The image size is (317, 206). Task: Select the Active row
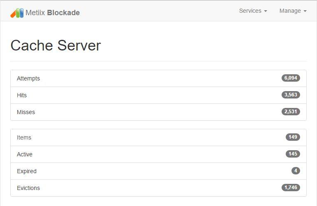pyautogui.click(x=158, y=154)
